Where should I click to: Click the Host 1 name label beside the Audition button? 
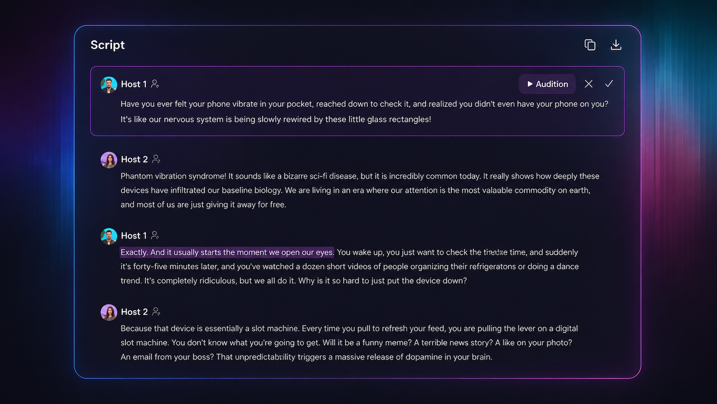tap(134, 84)
